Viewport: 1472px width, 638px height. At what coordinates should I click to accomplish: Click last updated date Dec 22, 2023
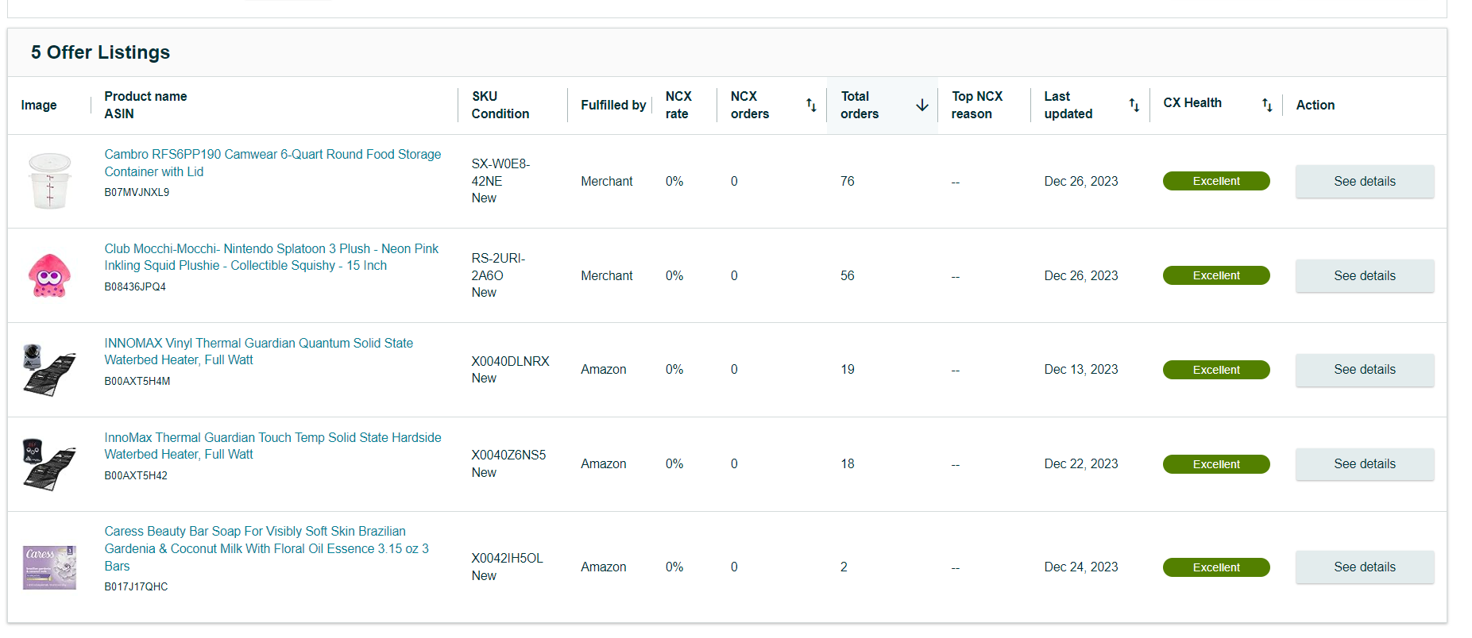[x=1081, y=463]
